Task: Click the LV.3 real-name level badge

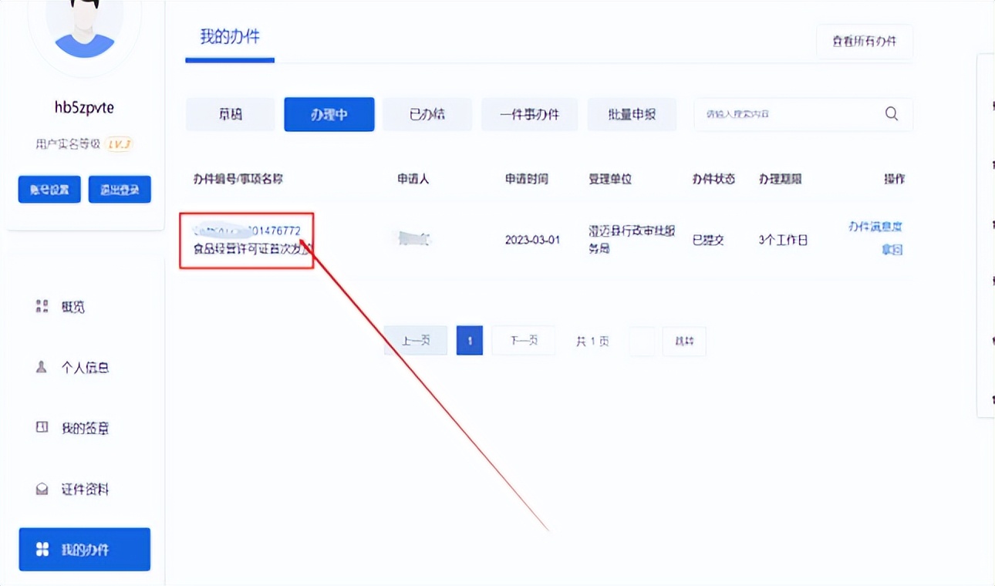Action: (x=117, y=143)
